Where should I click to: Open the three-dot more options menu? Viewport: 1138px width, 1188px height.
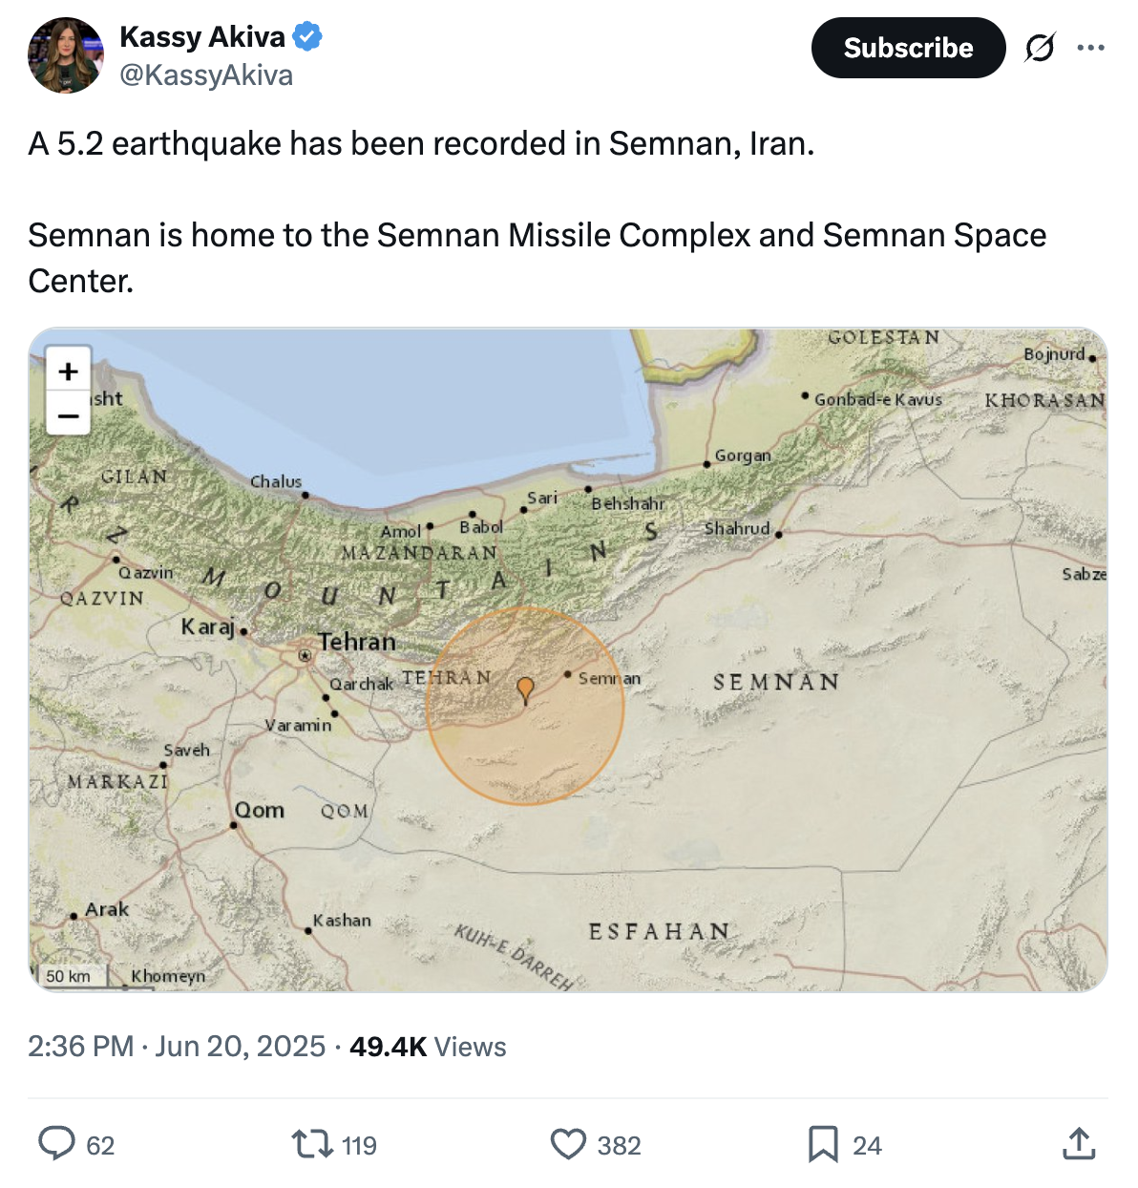[x=1090, y=48]
